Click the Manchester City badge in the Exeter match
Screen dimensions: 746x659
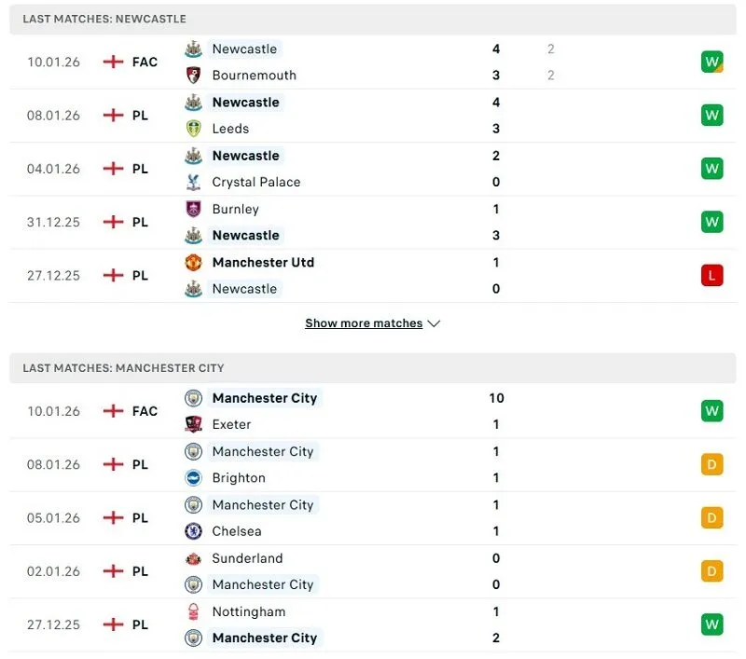[x=193, y=398]
